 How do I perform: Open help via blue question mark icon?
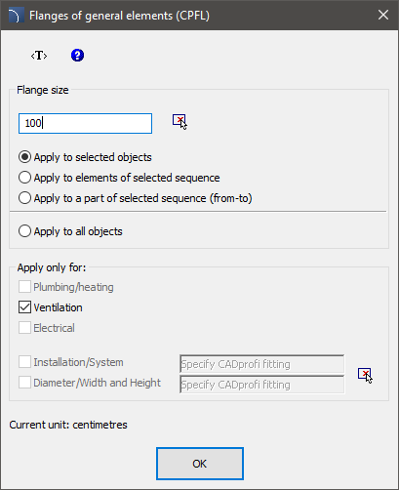pyautogui.click(x=77, y=56)
